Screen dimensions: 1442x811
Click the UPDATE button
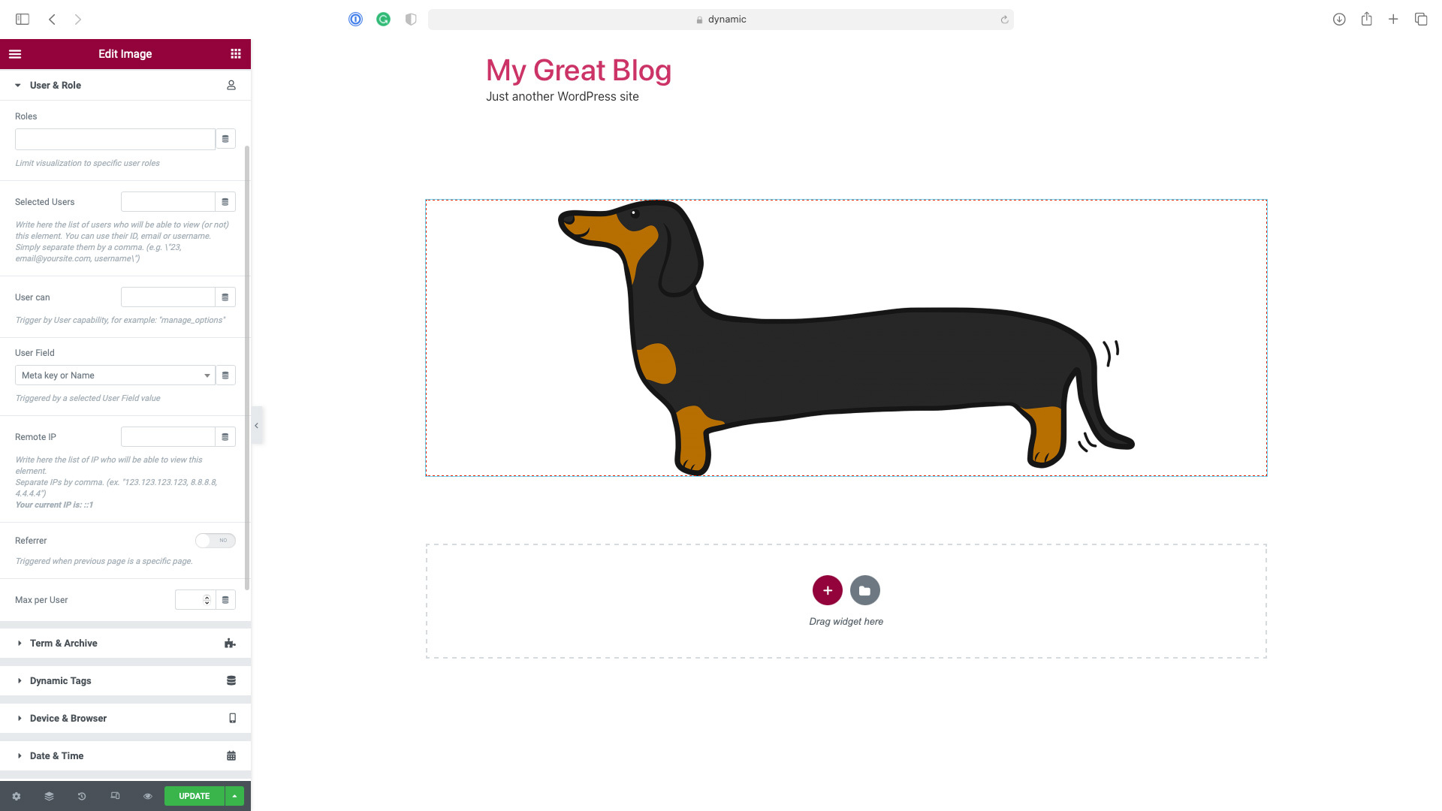click(194, 796)
